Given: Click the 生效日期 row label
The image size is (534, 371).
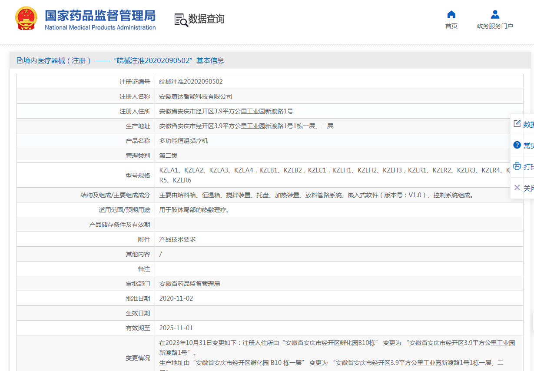Looking at the screenshot, I should 138,313.
